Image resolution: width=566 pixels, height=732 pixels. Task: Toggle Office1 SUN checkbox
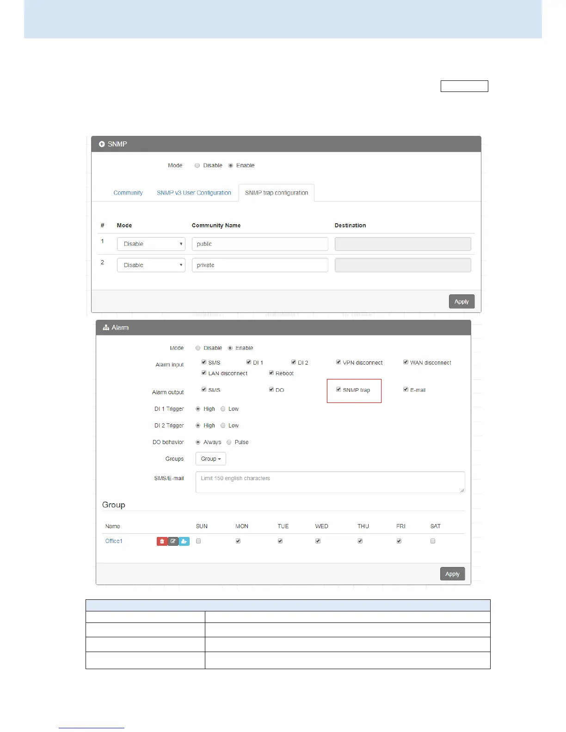198,541
